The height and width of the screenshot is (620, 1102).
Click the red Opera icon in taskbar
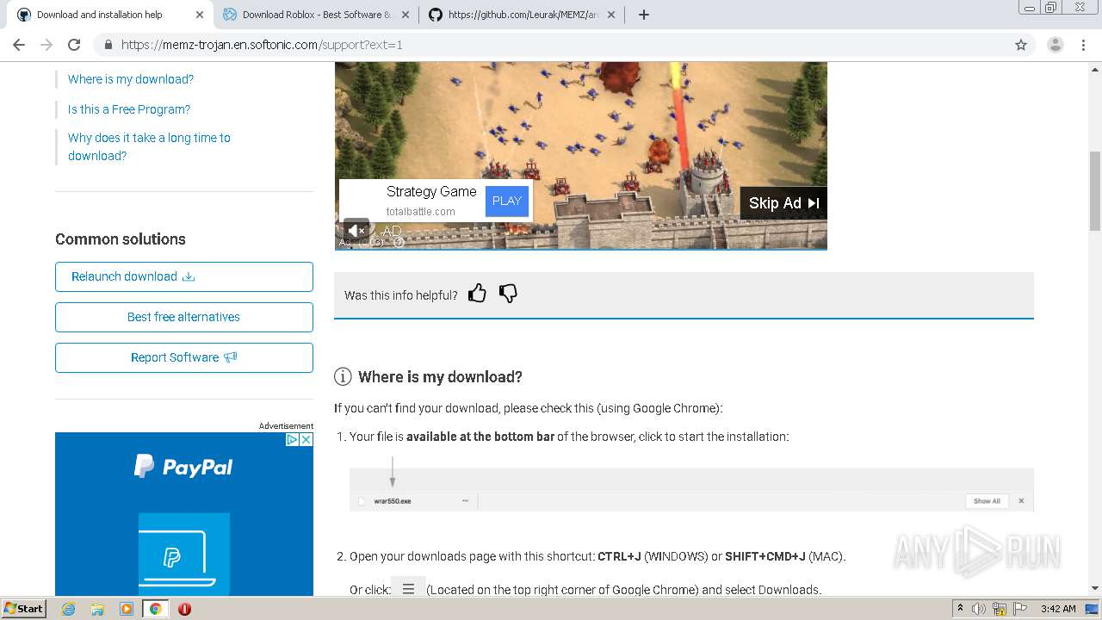184,609
